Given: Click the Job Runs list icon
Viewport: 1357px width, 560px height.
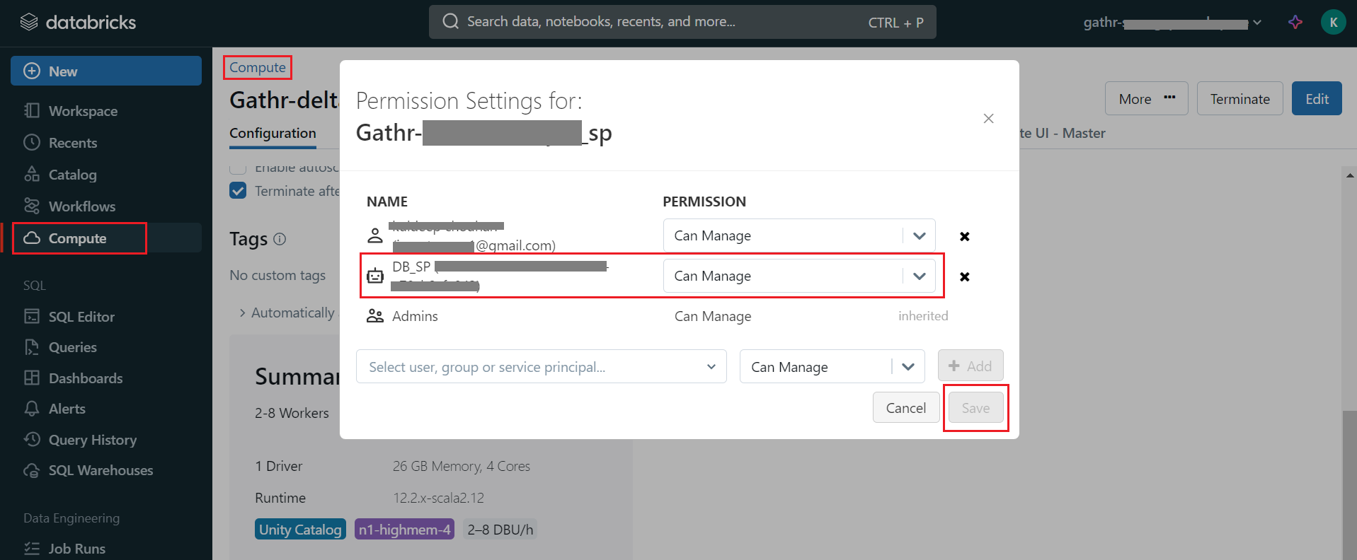Looking at the screenshot, I should [x=32, y=548].
